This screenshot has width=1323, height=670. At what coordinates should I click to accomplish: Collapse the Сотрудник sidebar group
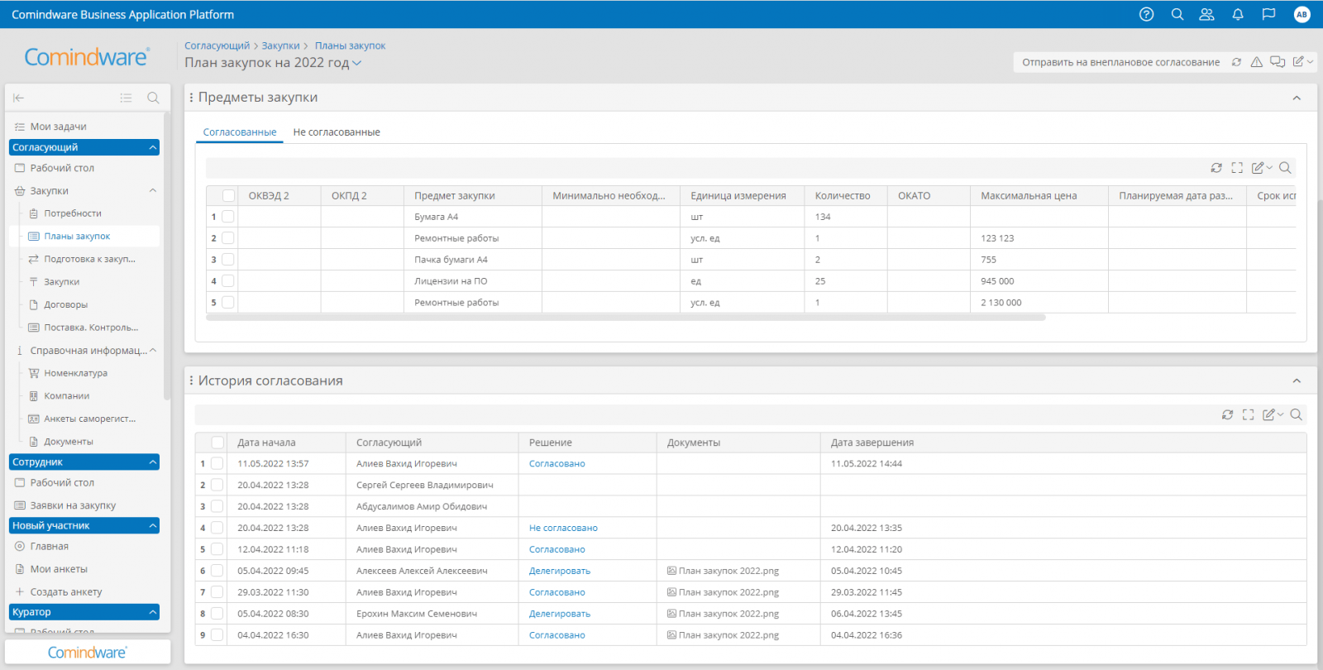point(153,462)
